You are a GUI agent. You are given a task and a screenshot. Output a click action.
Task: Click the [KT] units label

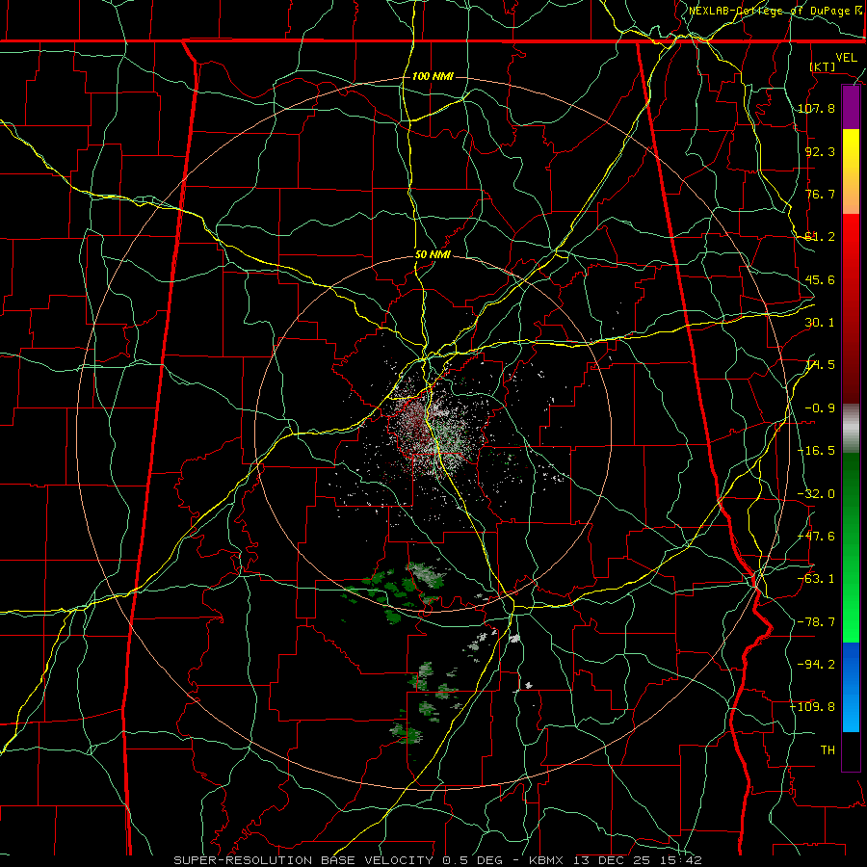[x=823, y=66]
